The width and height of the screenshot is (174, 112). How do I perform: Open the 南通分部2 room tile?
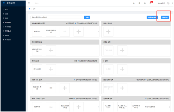click(x=37, y=32)
